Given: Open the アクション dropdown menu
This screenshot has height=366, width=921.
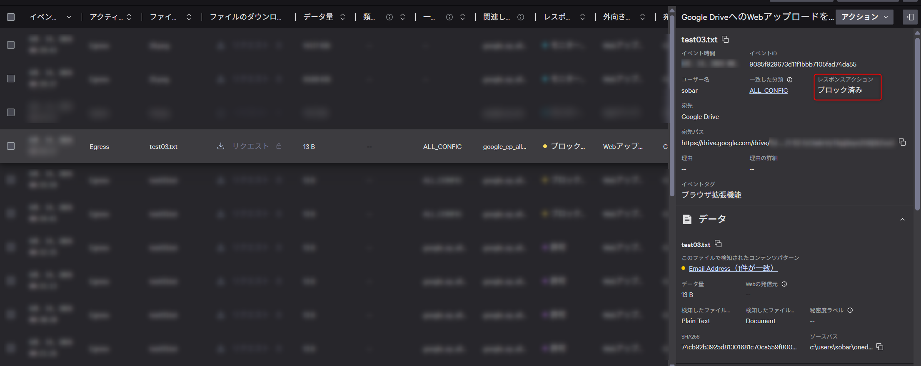Looking at the screenshot, I should 864,17.
